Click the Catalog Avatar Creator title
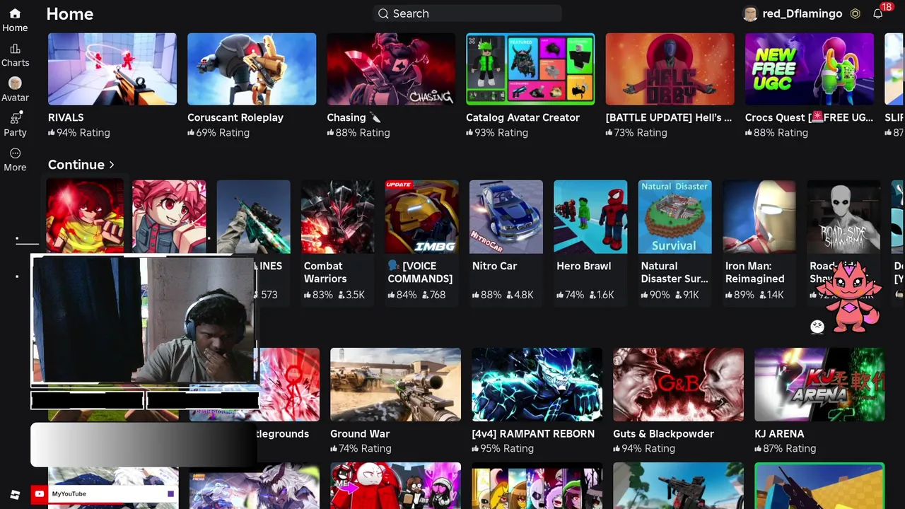Screen dimensions: 905x509 (x=522, y=117)
